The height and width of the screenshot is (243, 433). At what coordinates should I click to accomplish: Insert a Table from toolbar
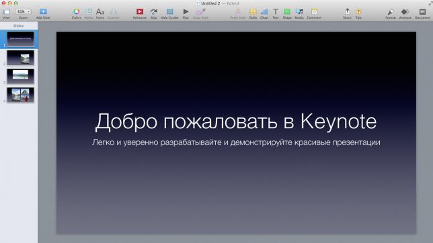[253, 11]
